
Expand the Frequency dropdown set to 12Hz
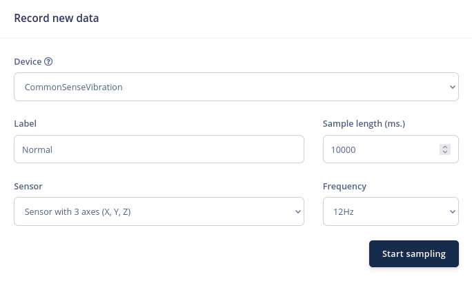[x=391, y=211]
